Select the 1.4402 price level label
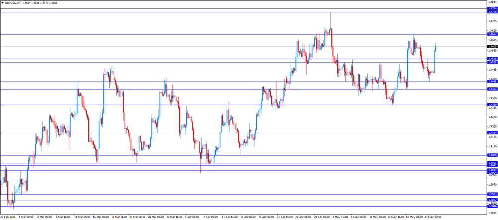Screen dimensions: 498x220 point(492,89)
